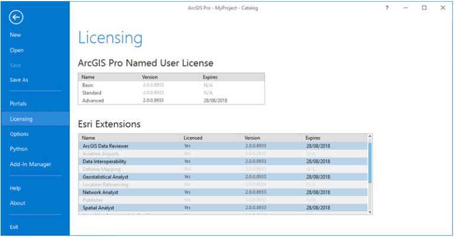Select the Licensing tab
454x237 pixels.
click(35, 119)
